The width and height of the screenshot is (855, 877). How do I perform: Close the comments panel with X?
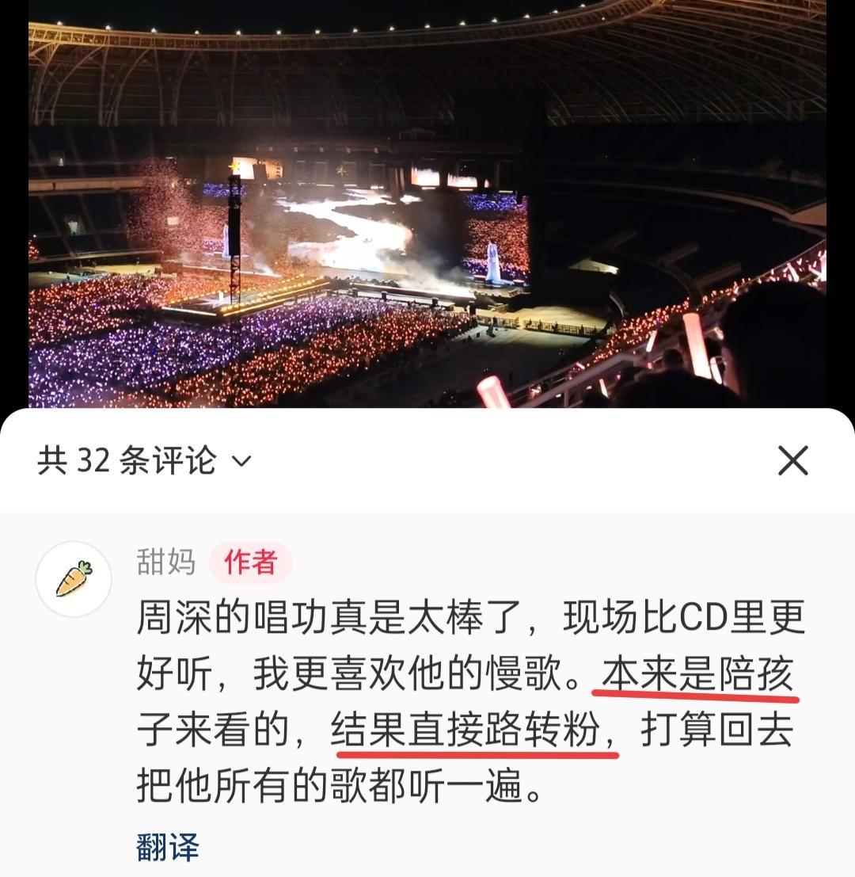click(x=793, y=461)
